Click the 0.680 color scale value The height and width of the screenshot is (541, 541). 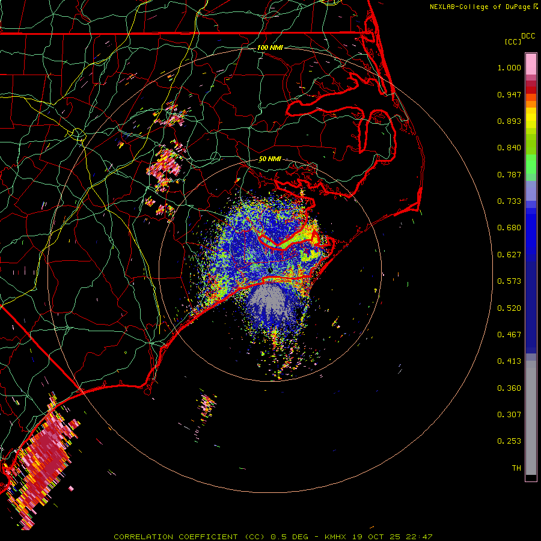point(509,228)
